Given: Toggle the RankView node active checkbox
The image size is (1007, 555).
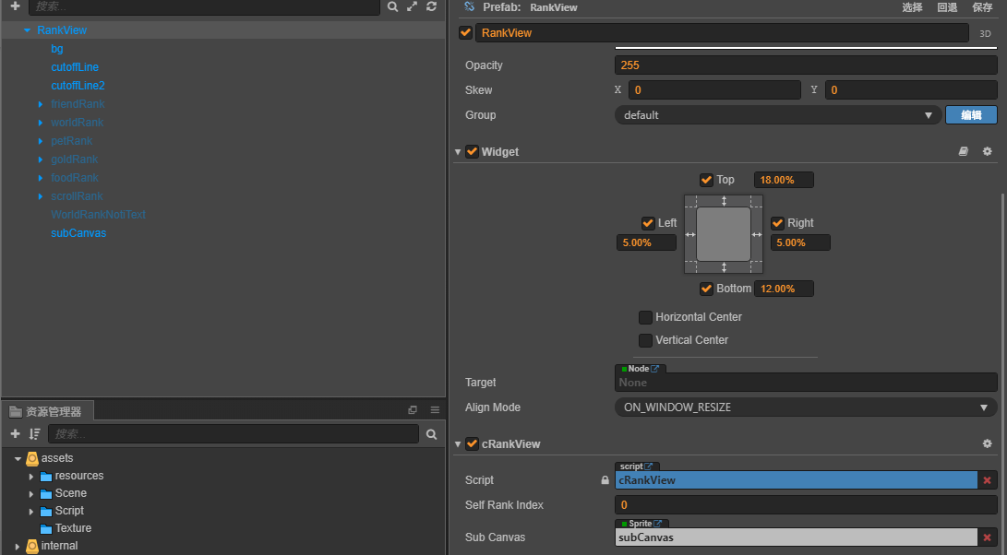Looking at the screenshot, I should coord(465,32).
